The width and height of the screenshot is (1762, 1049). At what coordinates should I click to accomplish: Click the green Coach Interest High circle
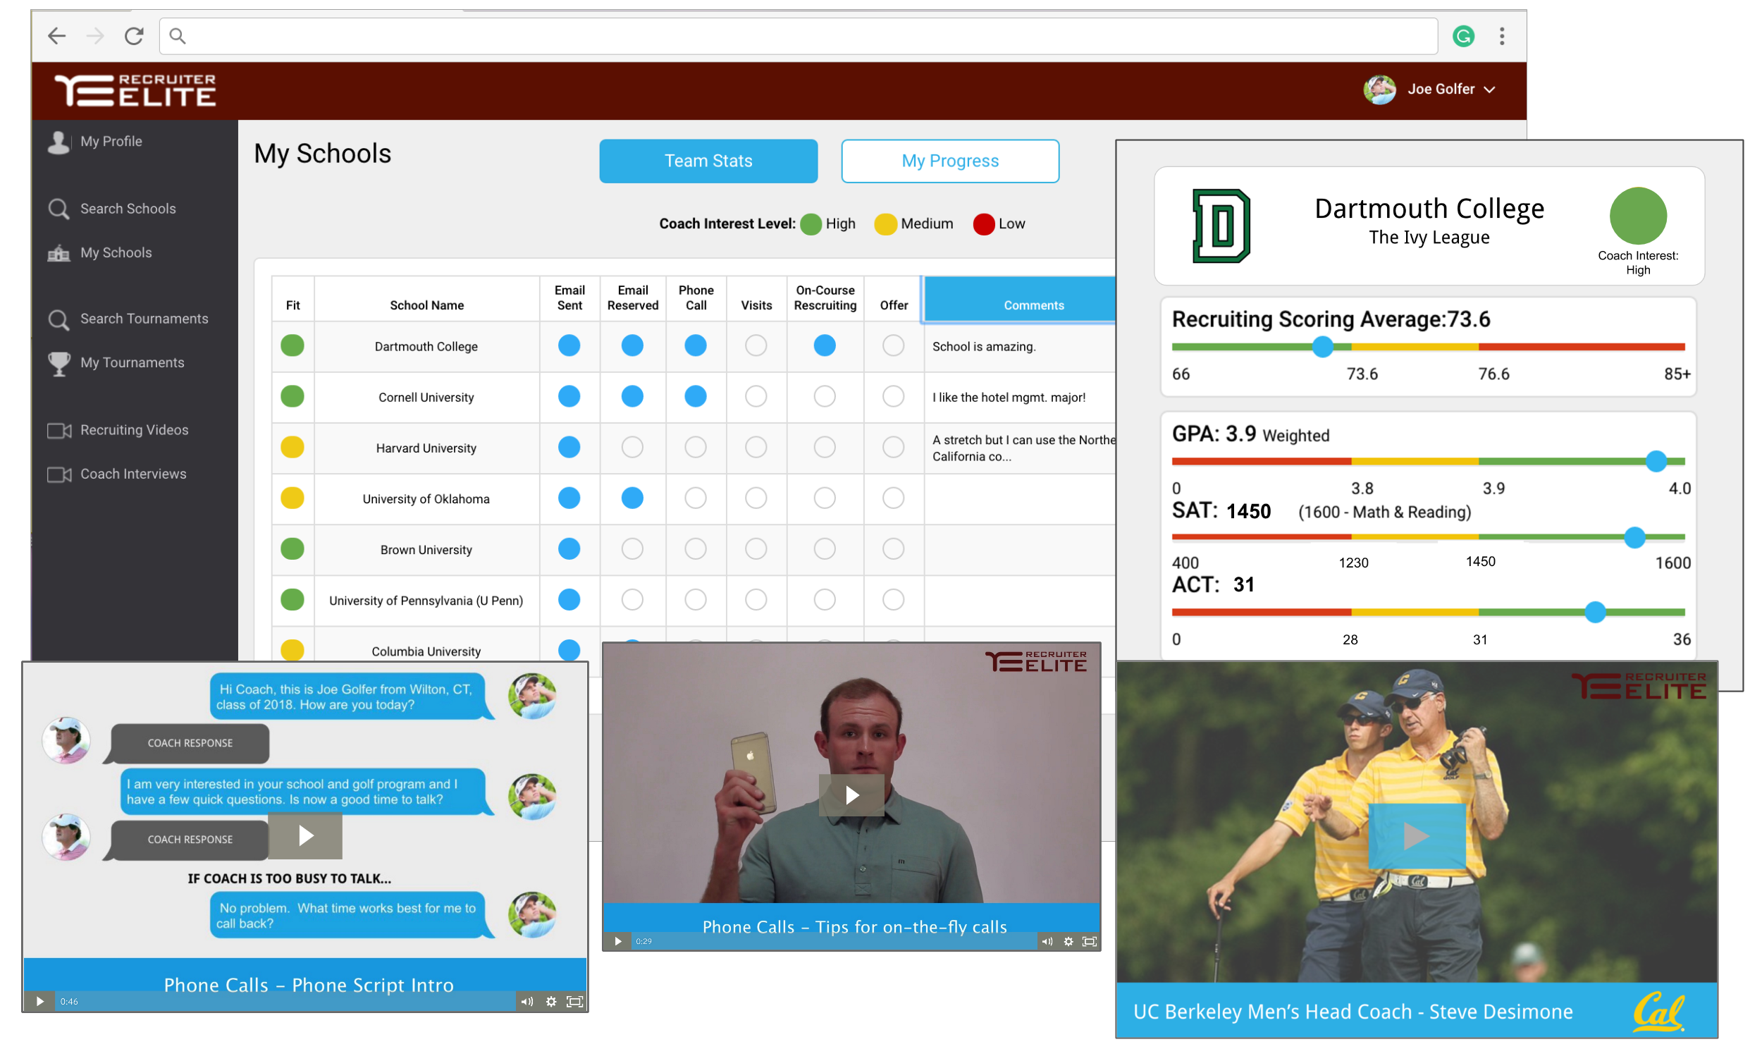click(x=1639, y=216)
